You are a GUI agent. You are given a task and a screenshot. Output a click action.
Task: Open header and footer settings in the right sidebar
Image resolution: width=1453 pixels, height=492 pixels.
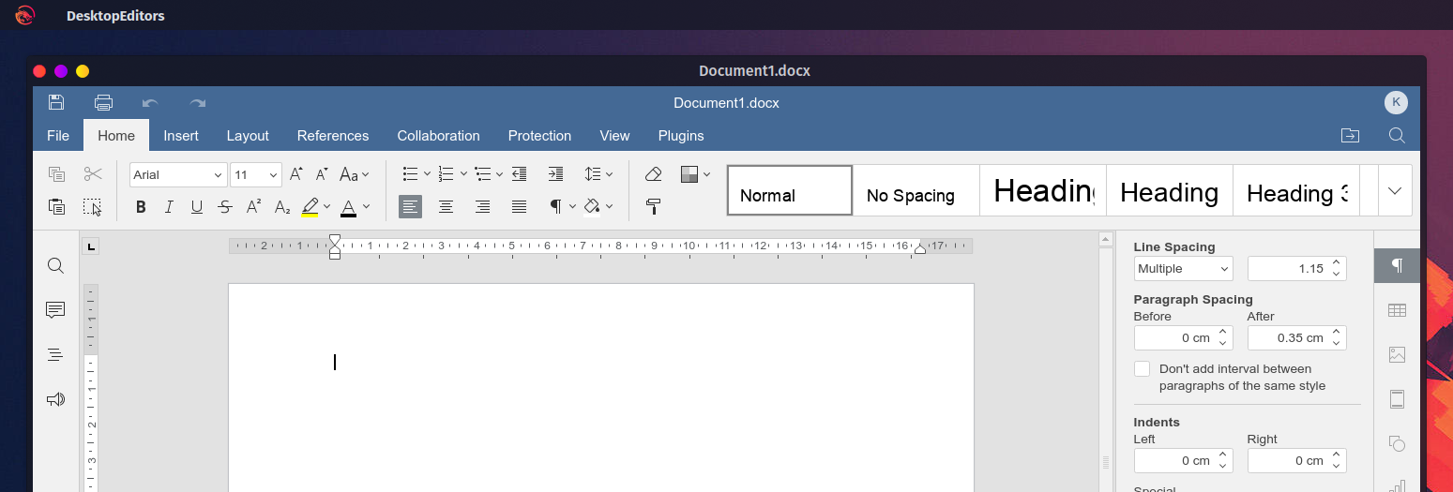(x=1397, y=399)
